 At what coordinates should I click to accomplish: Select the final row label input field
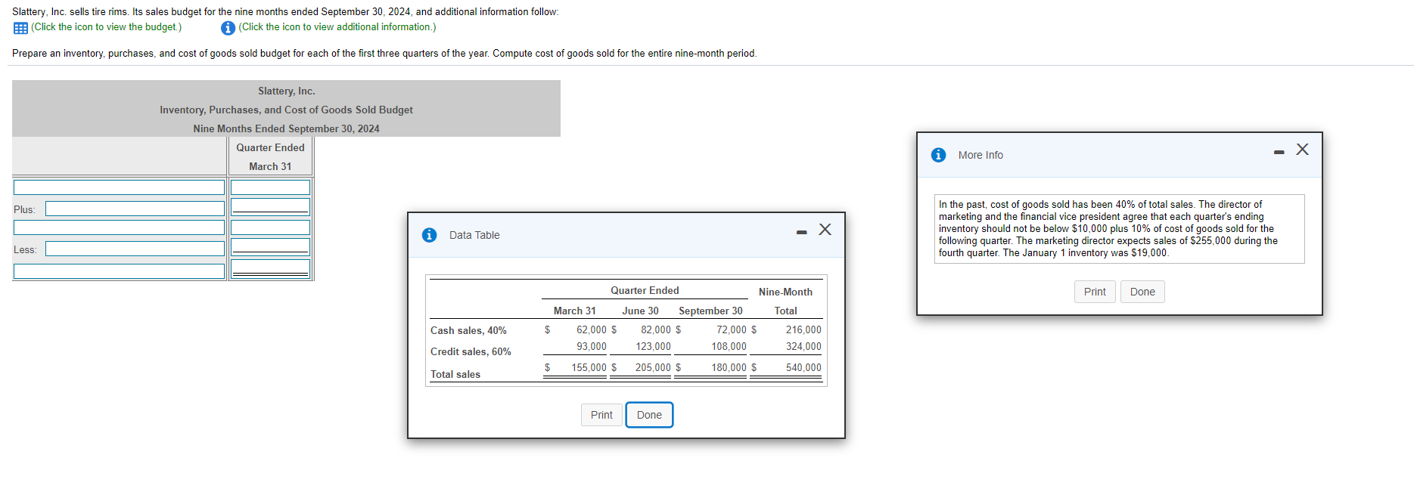pos(120,271)
